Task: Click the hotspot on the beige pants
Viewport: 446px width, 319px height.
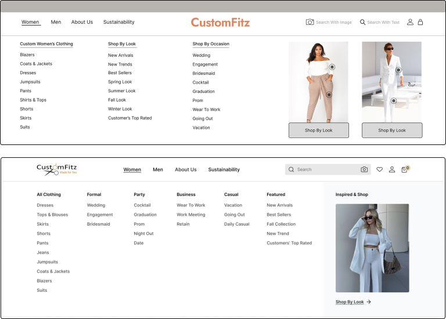Action: [x=329, y=95]
